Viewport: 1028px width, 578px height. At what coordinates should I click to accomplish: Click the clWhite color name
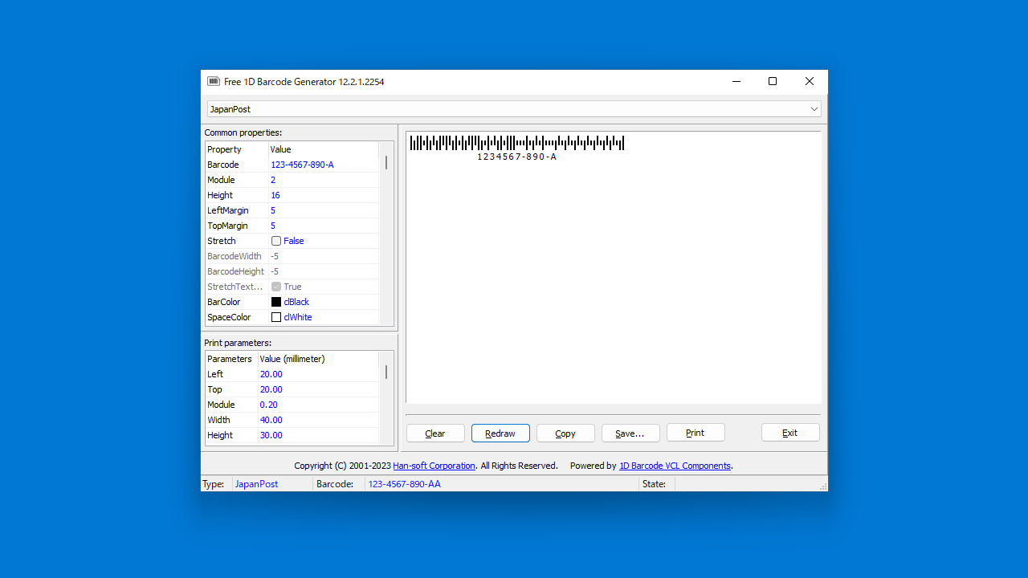coord(298,317)
